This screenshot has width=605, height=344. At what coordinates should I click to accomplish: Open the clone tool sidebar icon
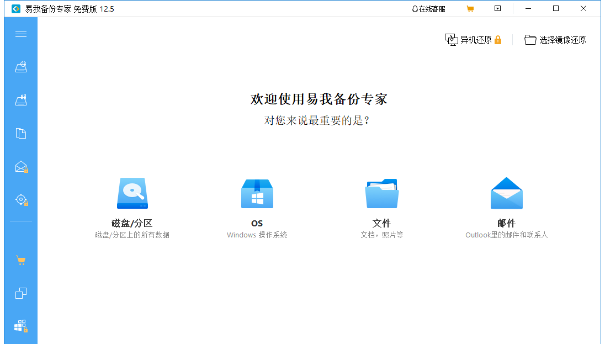[x=21, y=293]
